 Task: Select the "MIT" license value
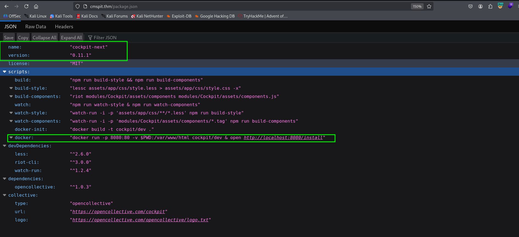coord(76,63)
